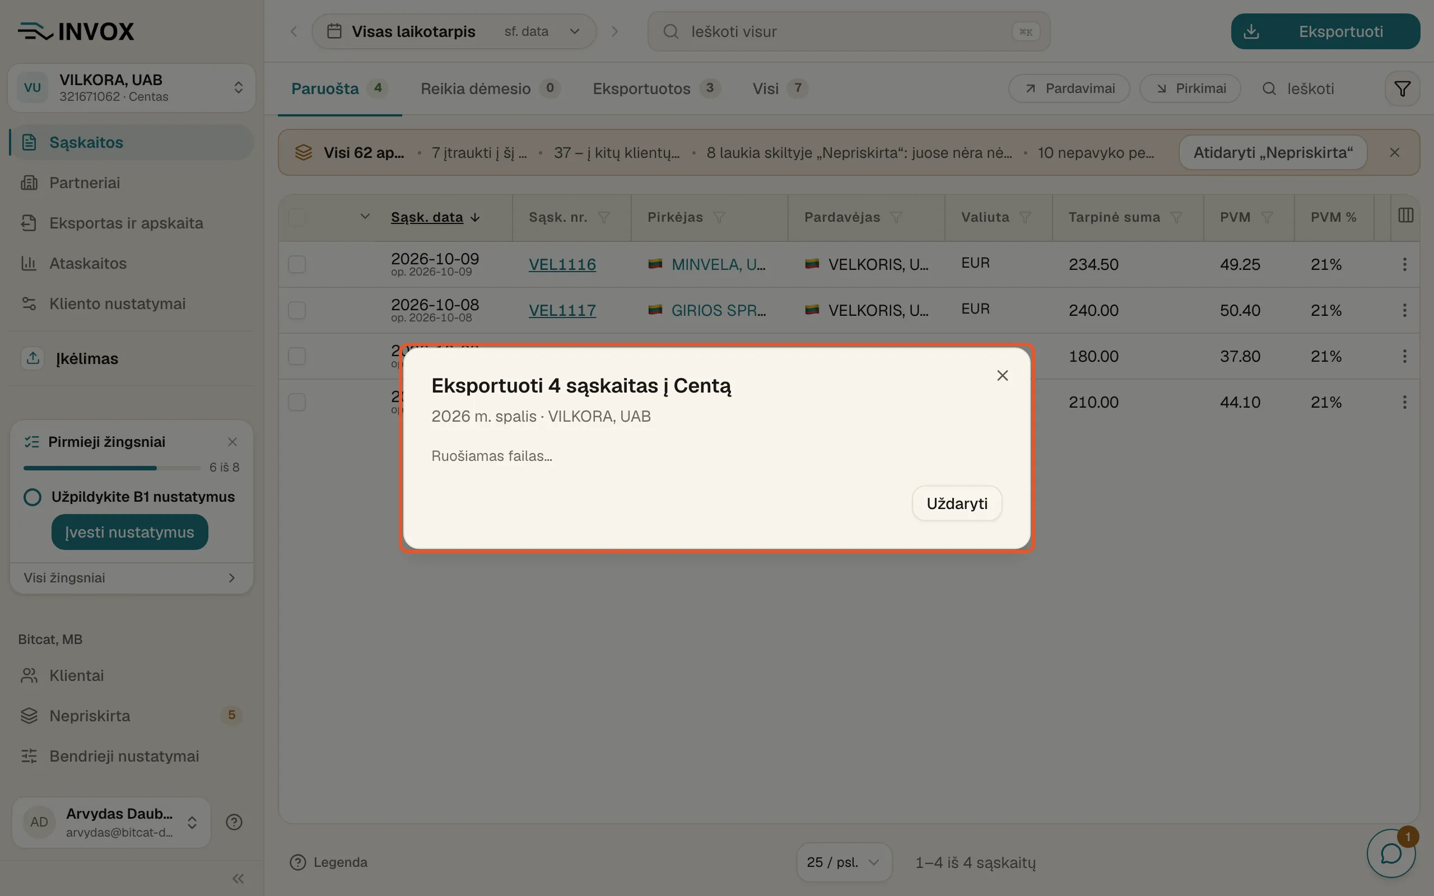Screen dimensions: 1434x896
Task: Click the Įvesti nustatymus button
Action: click(130, 532)
